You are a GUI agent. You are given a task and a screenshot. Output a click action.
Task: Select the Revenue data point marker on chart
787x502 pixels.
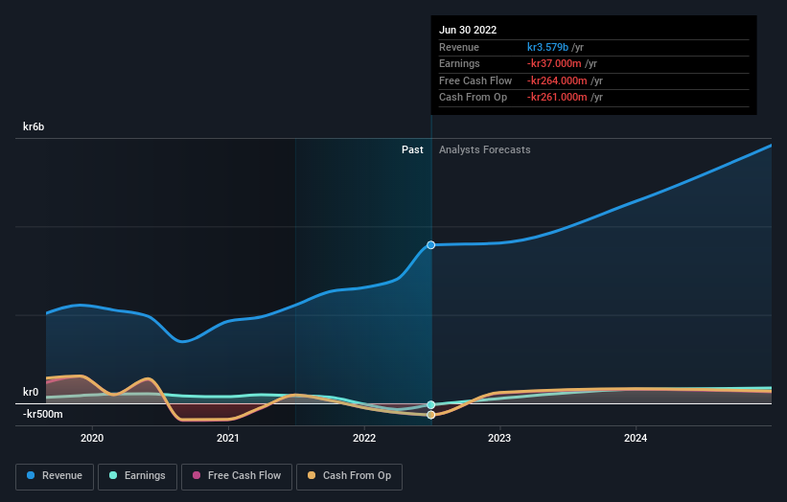[431, 244]
